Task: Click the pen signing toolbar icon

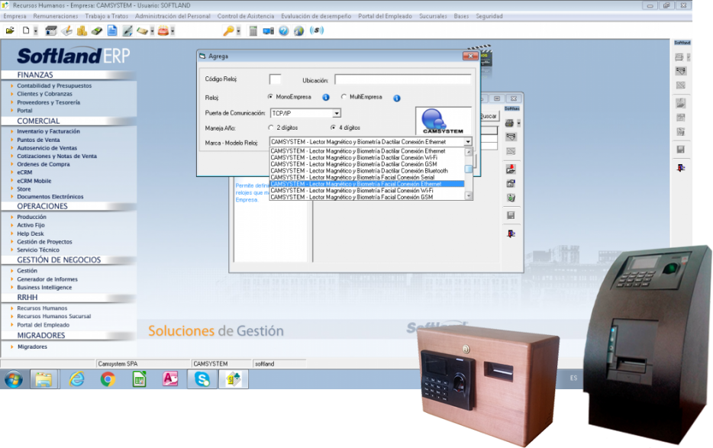Action: click(127, 31)
